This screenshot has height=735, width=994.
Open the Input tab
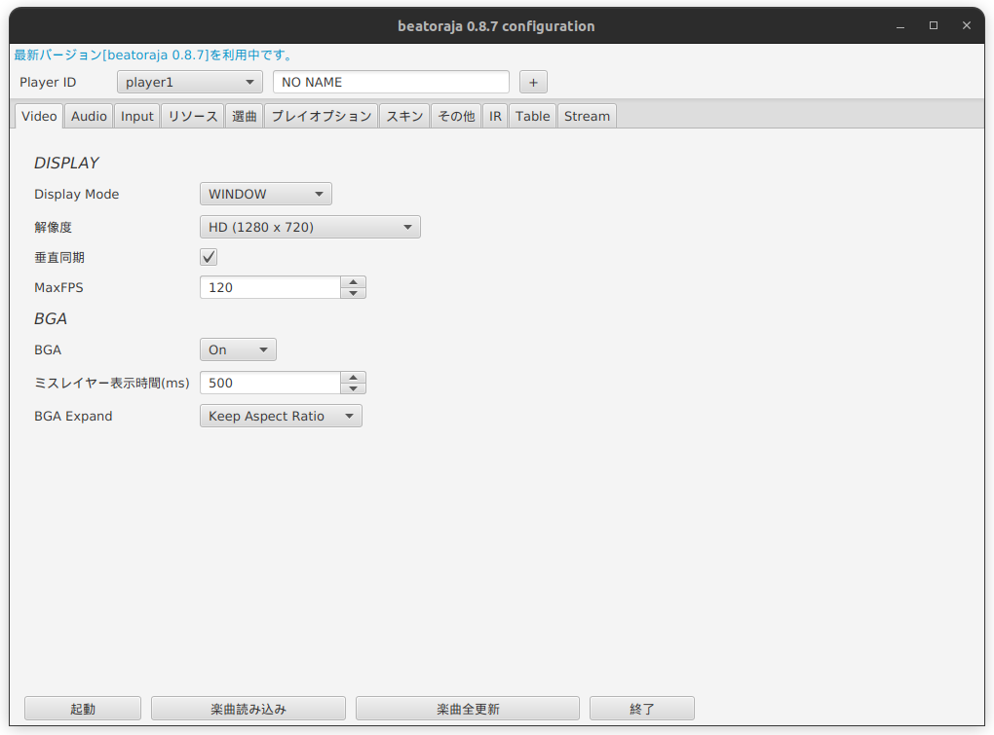point(137,116)
